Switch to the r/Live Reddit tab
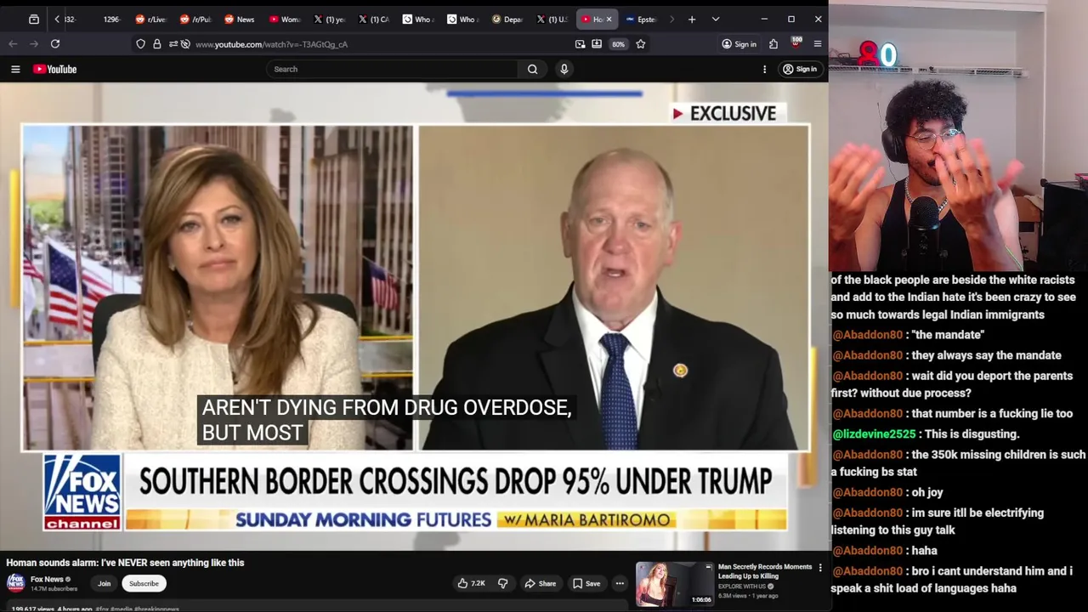 tap(150, 19)
